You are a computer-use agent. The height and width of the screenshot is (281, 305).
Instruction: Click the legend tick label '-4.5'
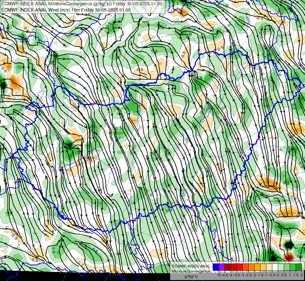[x=225, y=275]
